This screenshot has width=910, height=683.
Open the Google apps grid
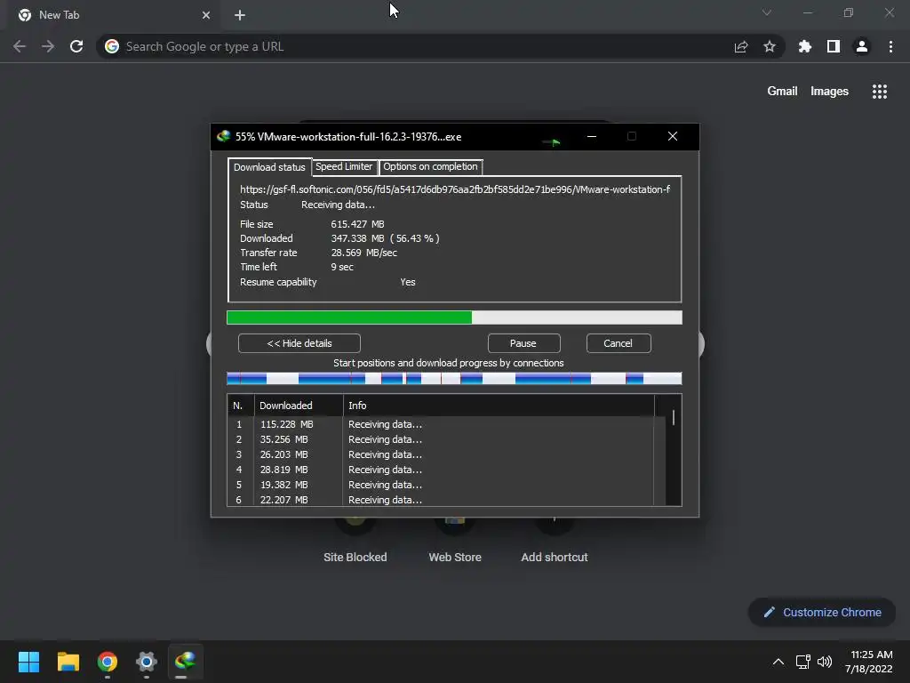pos(879,92)
